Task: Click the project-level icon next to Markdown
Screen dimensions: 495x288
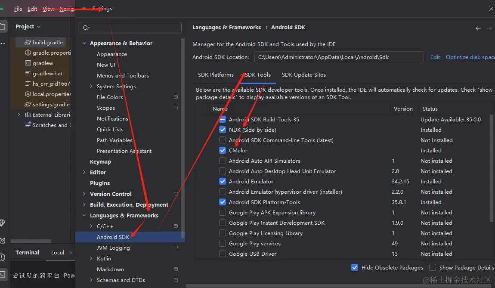Action: (176, 269)
